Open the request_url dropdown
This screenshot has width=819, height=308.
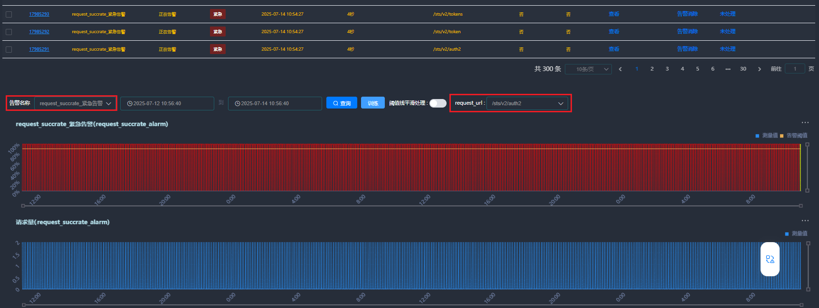point(527,103)
